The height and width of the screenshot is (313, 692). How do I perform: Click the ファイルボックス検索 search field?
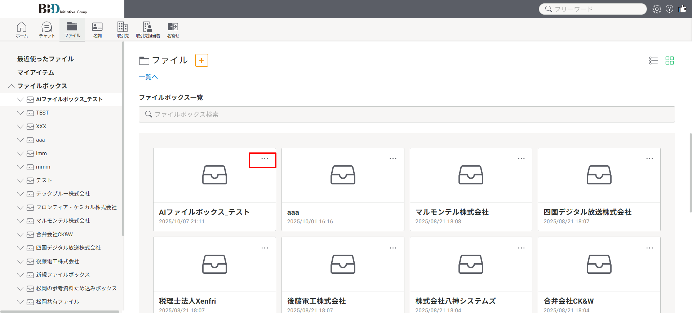407,115
